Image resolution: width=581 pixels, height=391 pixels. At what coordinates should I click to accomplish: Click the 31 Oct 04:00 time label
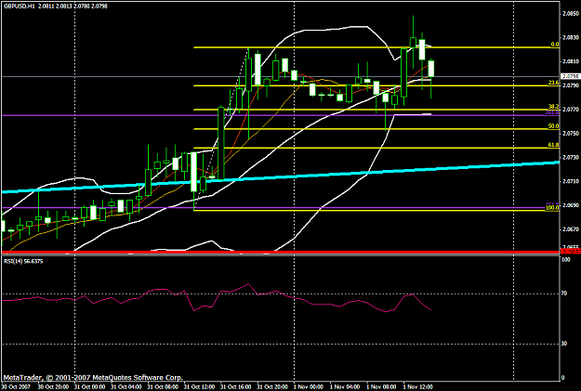pyautogui.click(x=126, y=387)
